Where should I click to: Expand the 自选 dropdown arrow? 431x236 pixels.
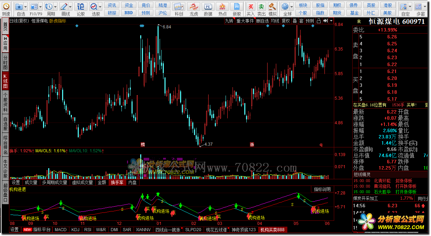26,7
